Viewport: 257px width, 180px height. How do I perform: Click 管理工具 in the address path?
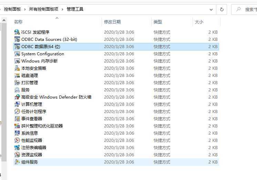(75, 9)
